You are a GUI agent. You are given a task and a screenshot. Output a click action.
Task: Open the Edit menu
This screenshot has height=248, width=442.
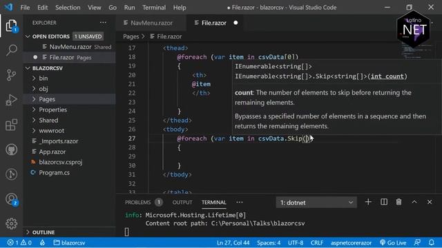43,8
